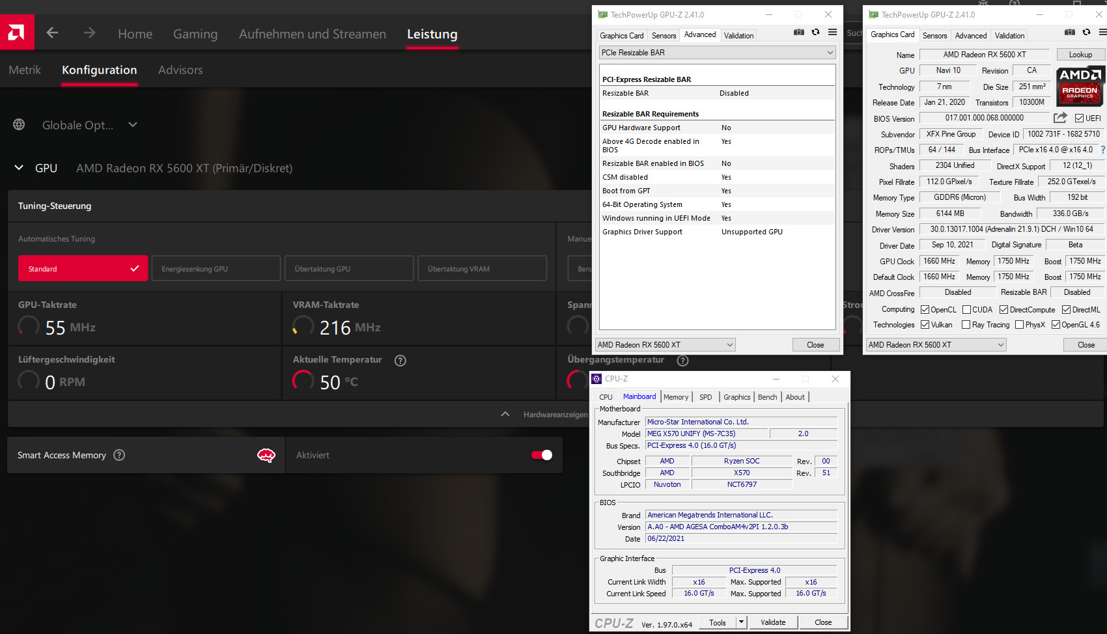The image size is (1107, 634).
Task: Click the BIOS export share icon in GPU-Z
Action: 1060,118
